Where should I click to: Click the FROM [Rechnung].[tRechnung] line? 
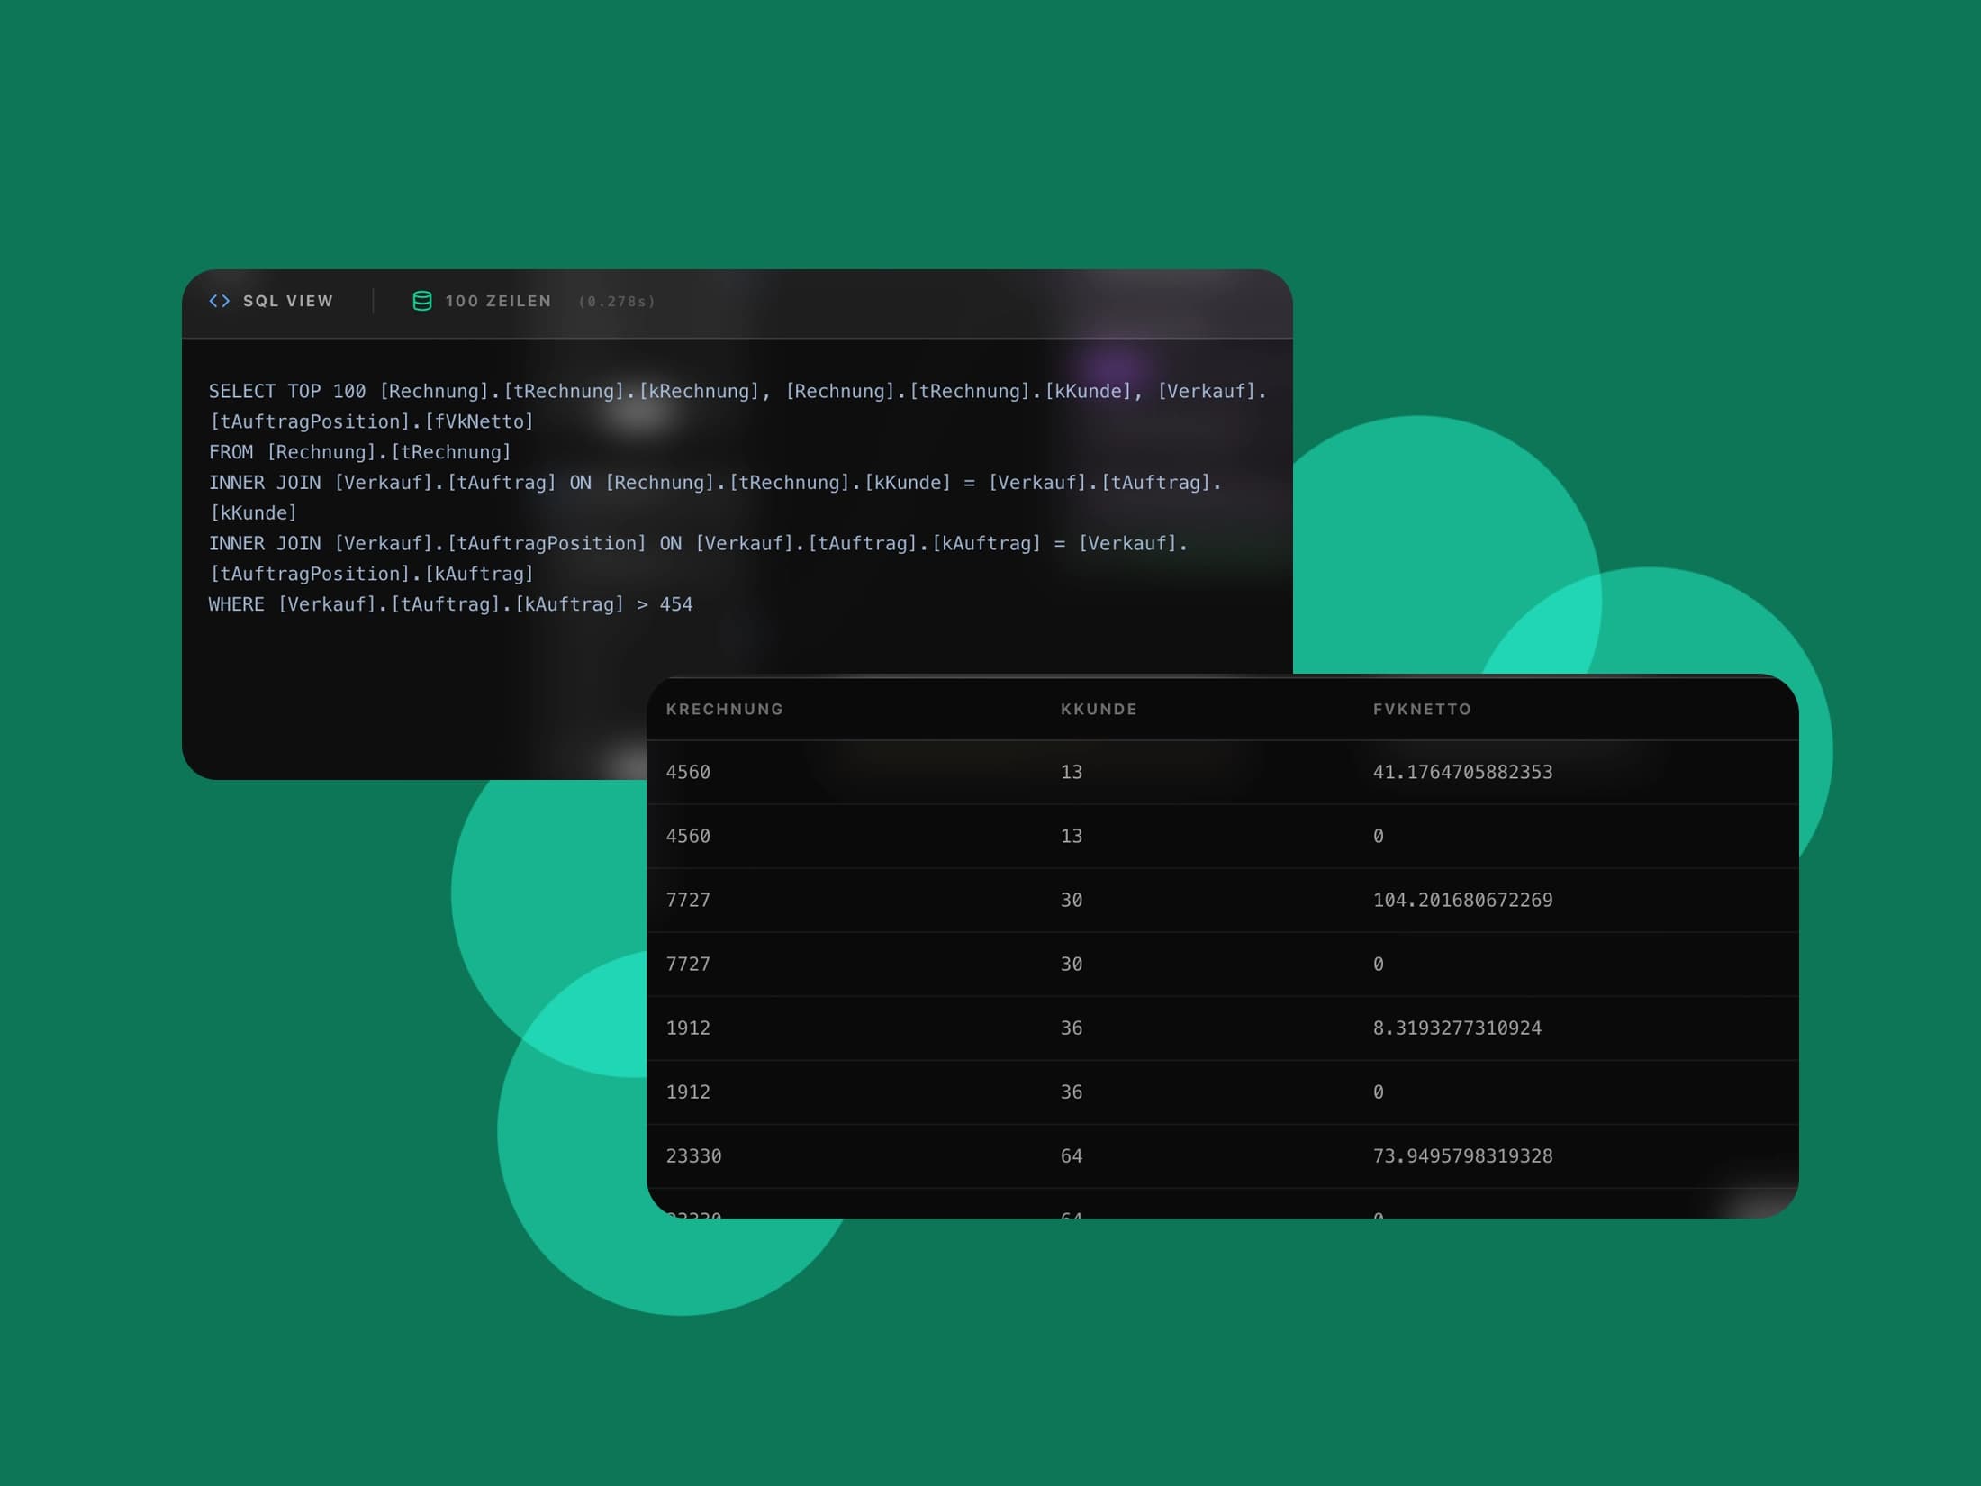pos(360,452)
